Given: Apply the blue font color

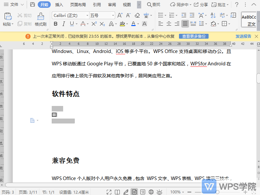Looking at the screenshot, I should [133, 24].
